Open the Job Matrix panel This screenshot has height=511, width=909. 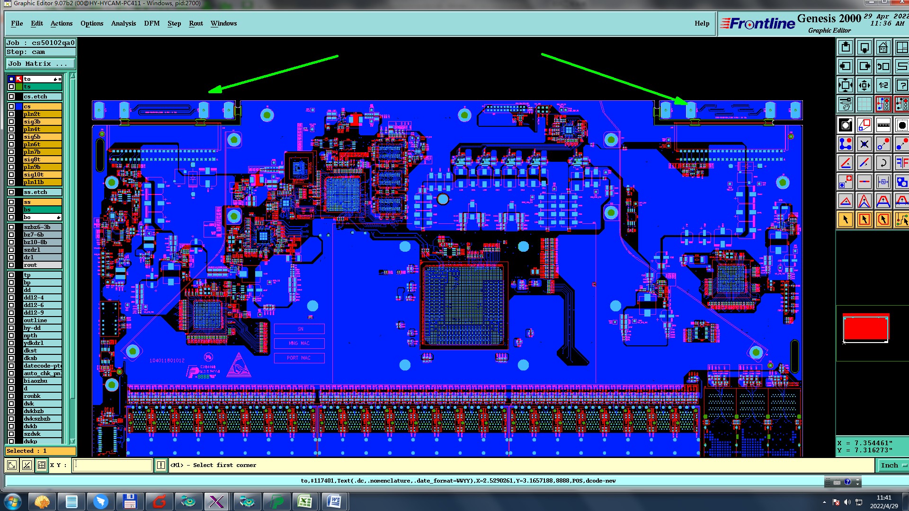point(40,63)
